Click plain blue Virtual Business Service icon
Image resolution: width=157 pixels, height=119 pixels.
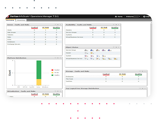tap(91, 59)
